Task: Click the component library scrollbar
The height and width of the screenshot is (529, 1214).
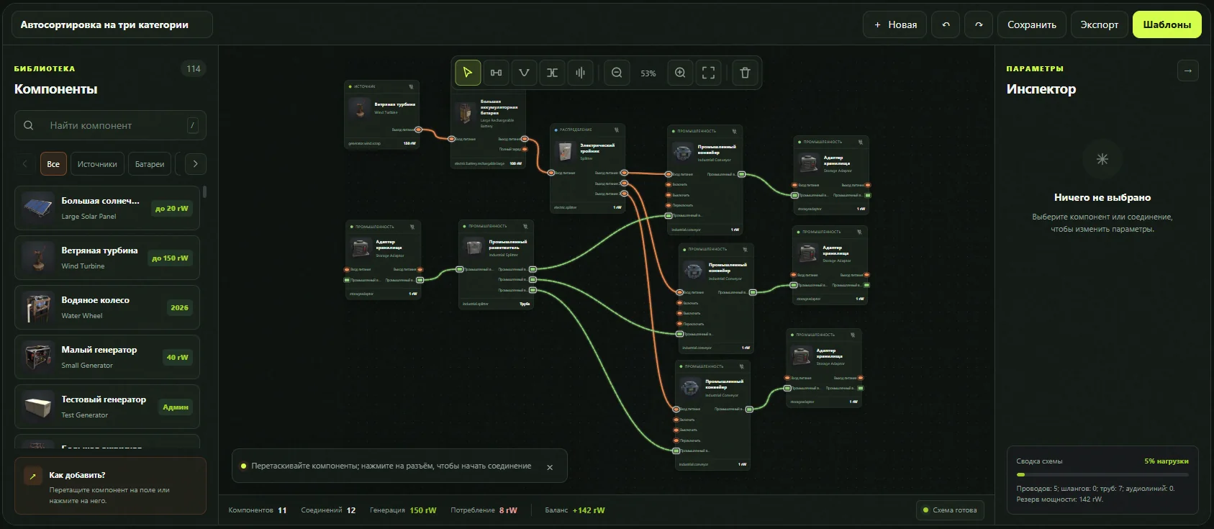Action: [x=205, y=192]
